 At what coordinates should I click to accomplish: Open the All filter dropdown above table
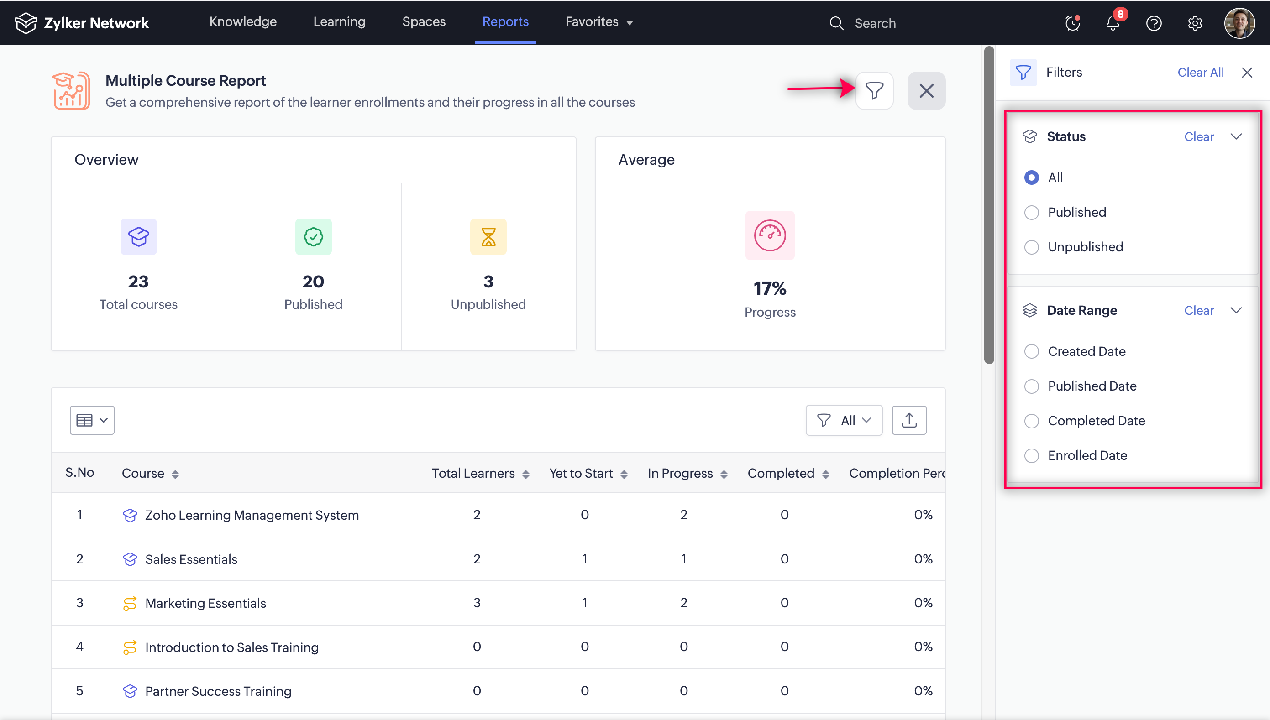[x=844, y=420]
